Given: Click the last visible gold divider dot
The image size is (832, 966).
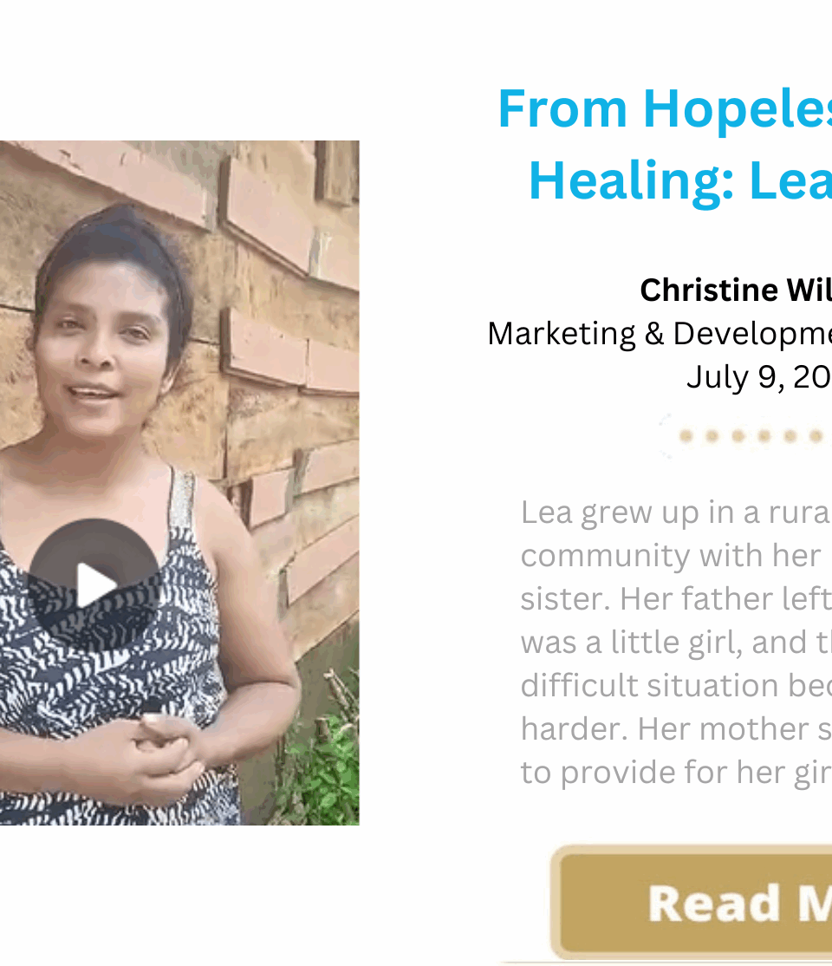Looking at the screenshot, I should (x=816, y=436).
